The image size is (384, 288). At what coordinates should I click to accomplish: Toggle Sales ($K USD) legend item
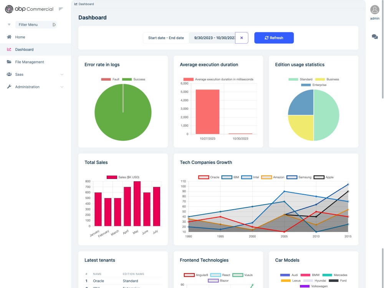(x=123, y=177)
